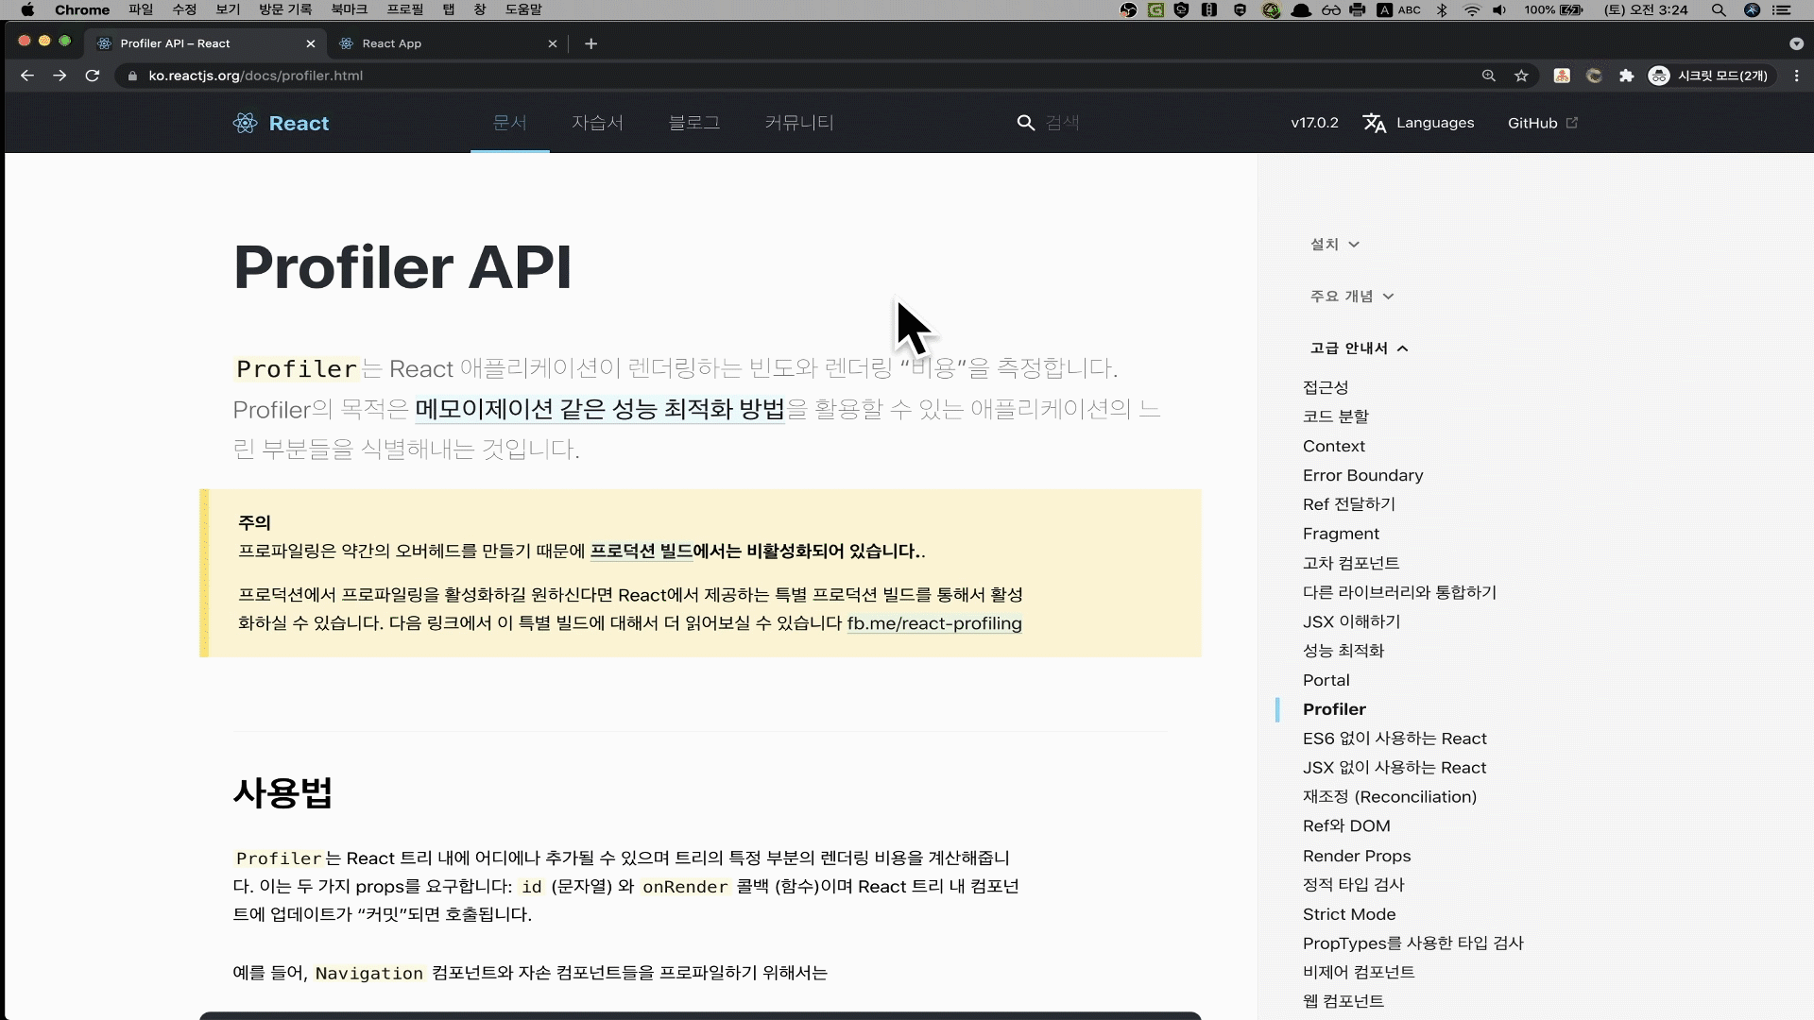Follow the 프로덕션 빌드 link in the note
The height and width of the screenshot is (1020, 1814).
[x=642, y=551]
